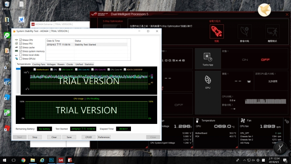Show hidden system tray icons chevron
This screenshot has height=164, width=291.
pyautogui.click(x=244, y=160)
